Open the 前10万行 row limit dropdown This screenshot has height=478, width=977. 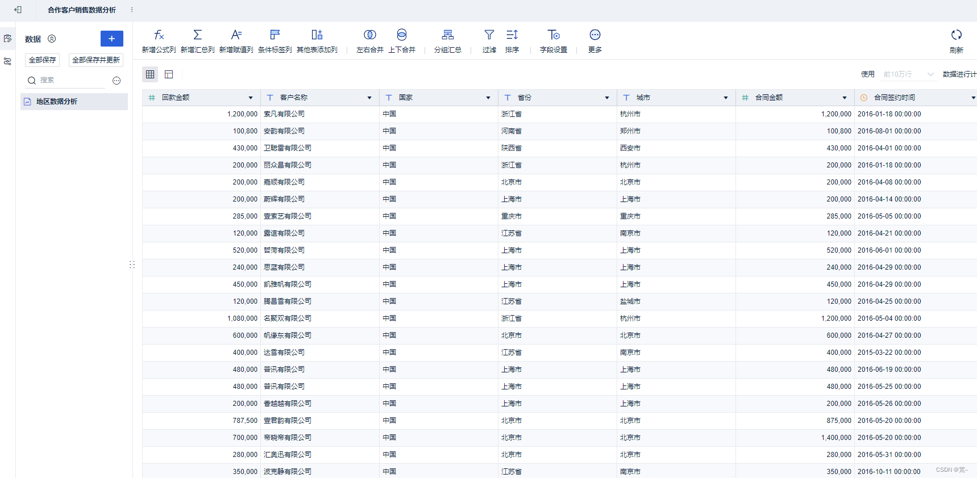coord(908,74)
